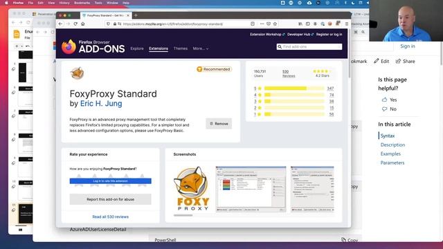
Task: Click the Edit pencil in docs window
Action: (377, 61)
